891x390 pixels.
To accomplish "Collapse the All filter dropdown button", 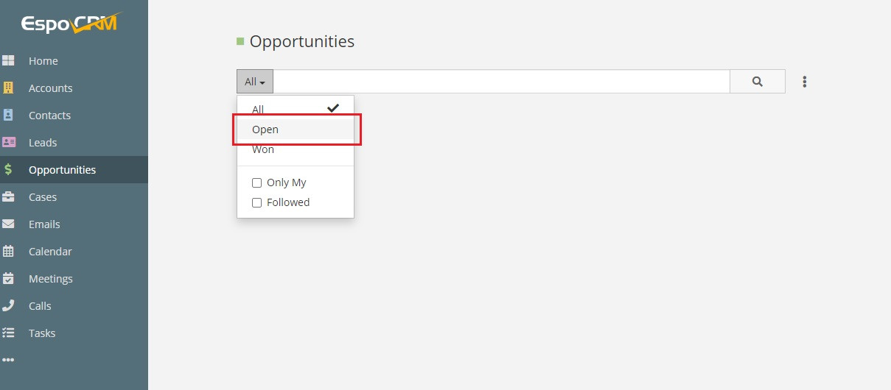I will pyautogui.click(x=254, y=82).
